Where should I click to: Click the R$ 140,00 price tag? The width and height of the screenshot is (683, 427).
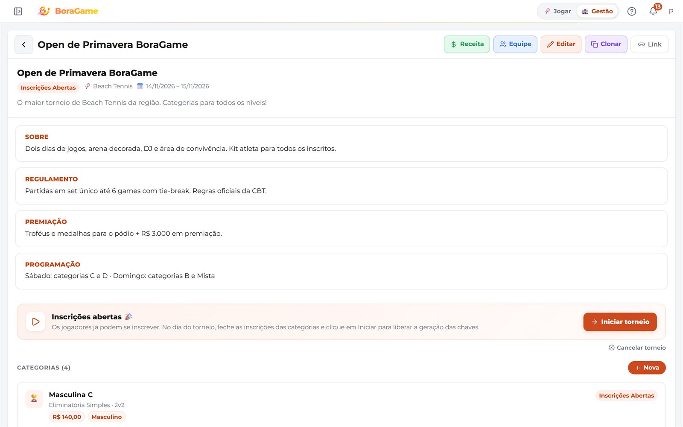pos(67,417)
